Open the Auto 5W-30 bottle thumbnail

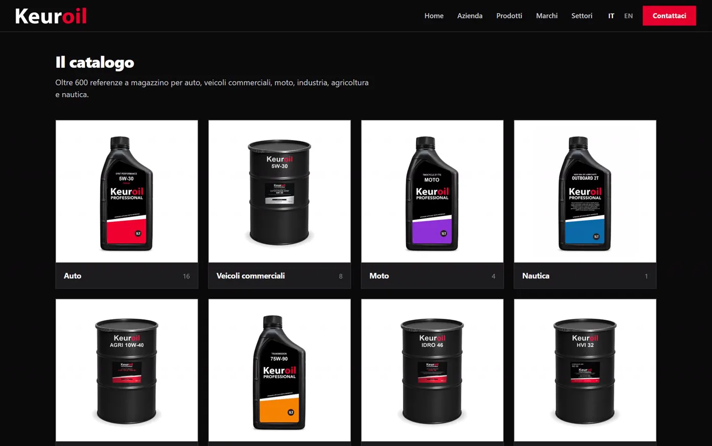point(127,191)
